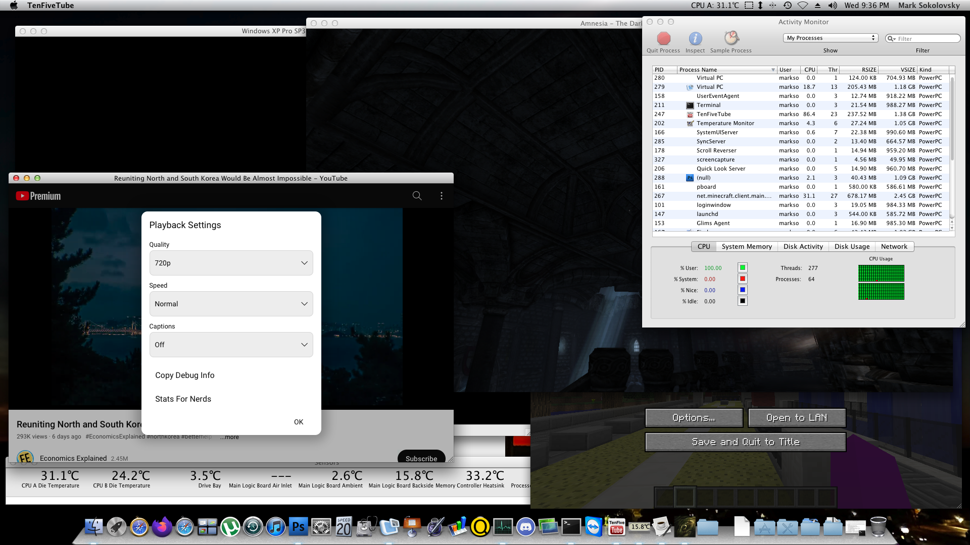Click the YouTube search magnifier icon

click(x=417, y=196)
